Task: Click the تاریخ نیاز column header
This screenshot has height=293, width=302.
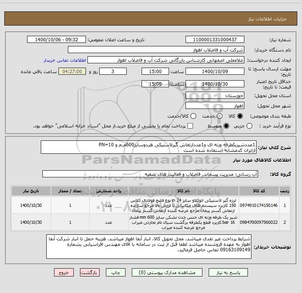Action: (31, 191)
